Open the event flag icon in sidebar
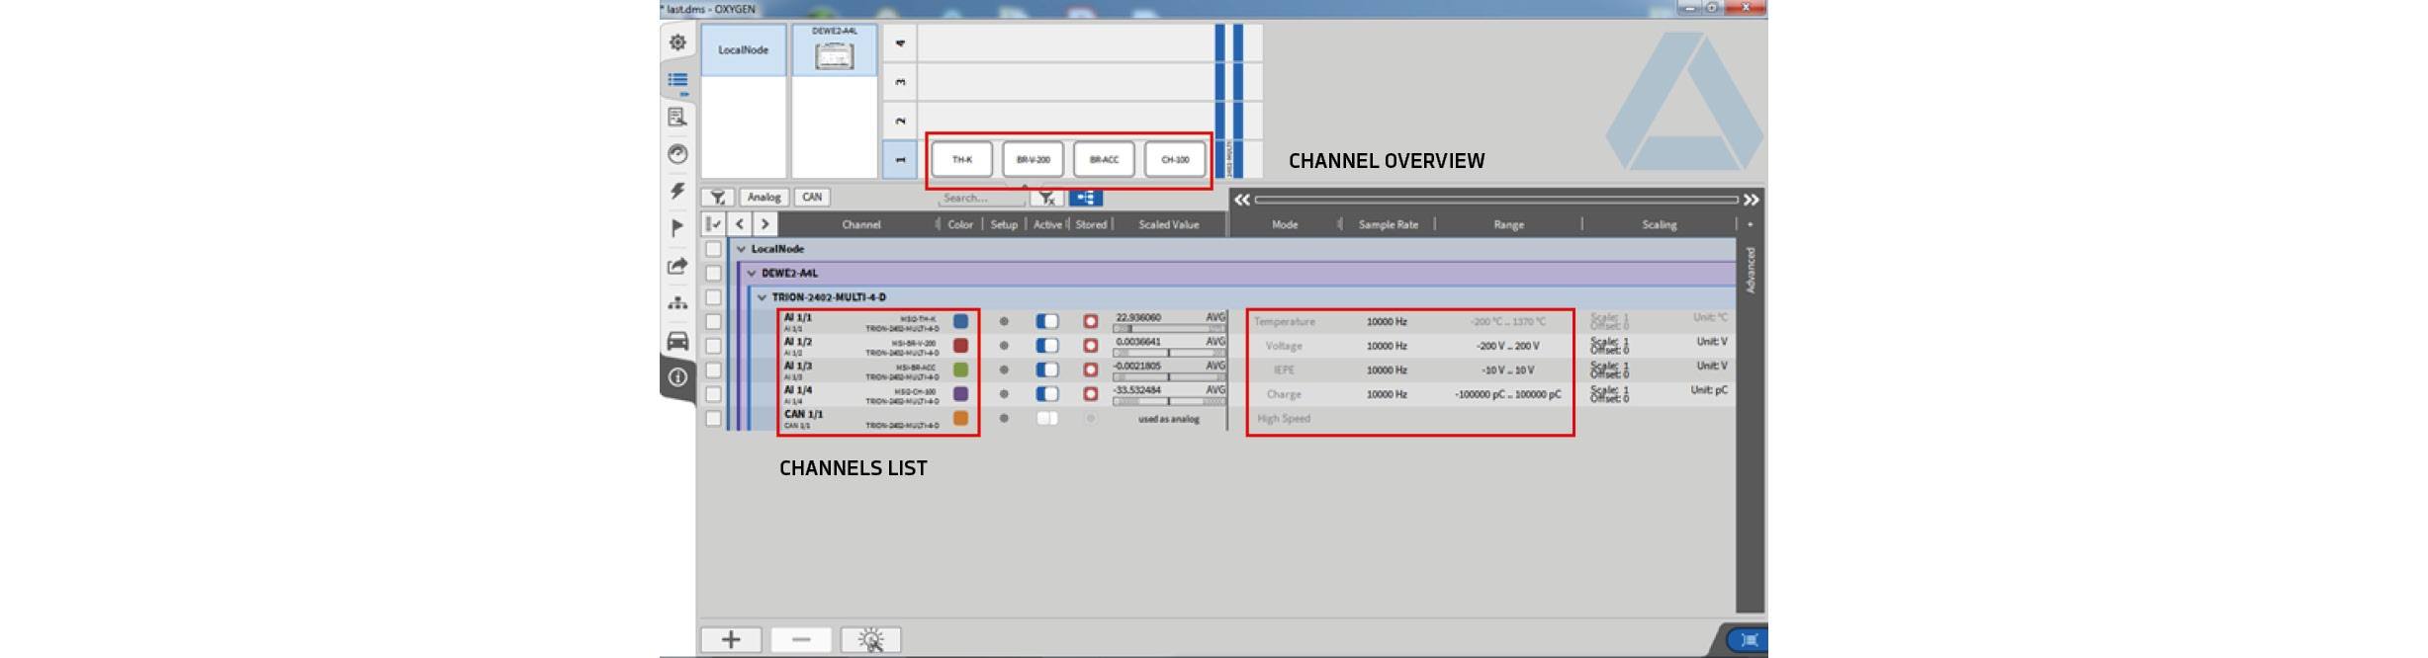This screenshot has width=2428, height=658. click(677, 228)
